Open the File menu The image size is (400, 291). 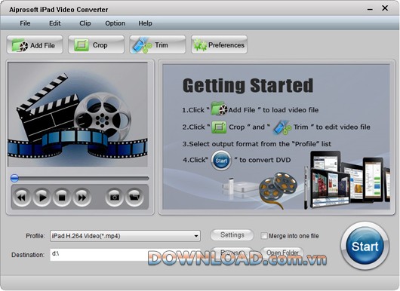(25, 23)
